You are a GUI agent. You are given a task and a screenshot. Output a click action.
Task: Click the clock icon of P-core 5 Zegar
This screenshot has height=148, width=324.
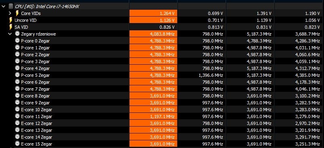(x=17, y=75)
